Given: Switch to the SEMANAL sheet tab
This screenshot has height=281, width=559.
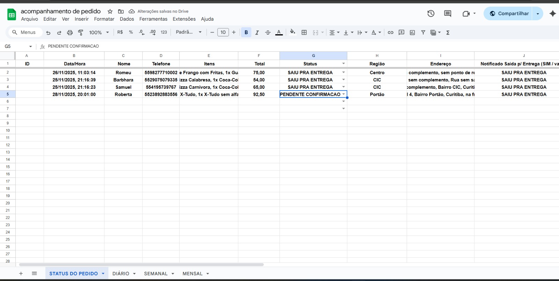Looking at the screenshot, I should point(156,274).
